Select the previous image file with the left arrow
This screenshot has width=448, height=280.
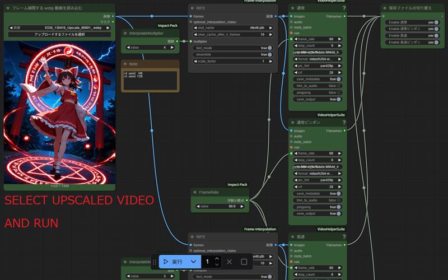click(x=11, y=27)
